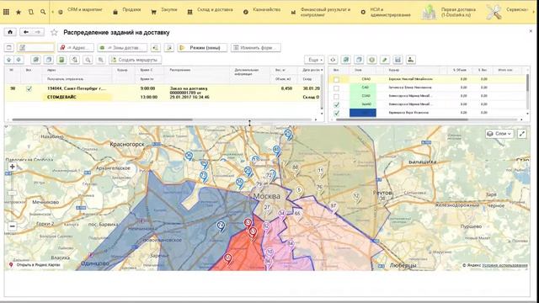Uncheck the ЗелАО courier row checkbox
The height and width of the screenshot is (303, 539).
tap(337, 104)
